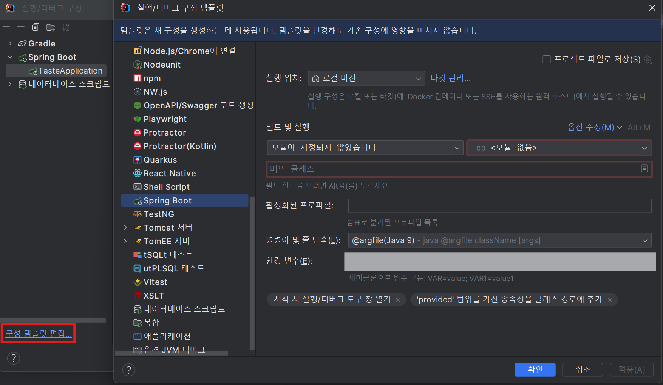Close the templates dialog window

(x=652, y=8)
